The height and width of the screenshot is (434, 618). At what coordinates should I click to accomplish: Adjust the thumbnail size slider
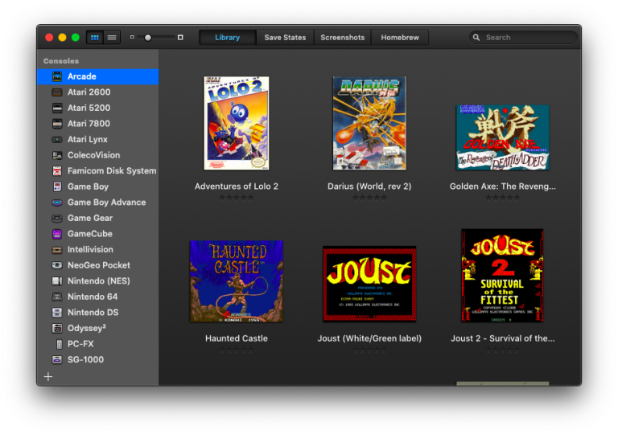coord(148,38)
